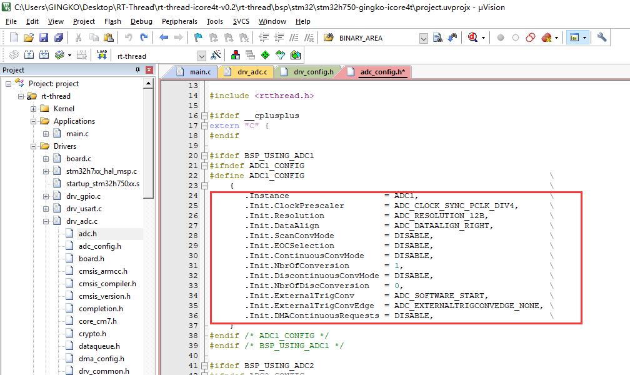Click the Navigate Backwards blue arrow
Viewport: 630px width, 375px height.
164,37
